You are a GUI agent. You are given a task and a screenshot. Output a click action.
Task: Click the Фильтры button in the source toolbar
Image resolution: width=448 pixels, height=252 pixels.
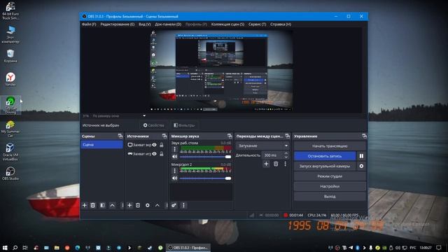tap(184, 125)
